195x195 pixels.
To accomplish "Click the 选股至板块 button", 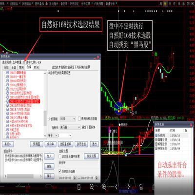I will point(65,144).
